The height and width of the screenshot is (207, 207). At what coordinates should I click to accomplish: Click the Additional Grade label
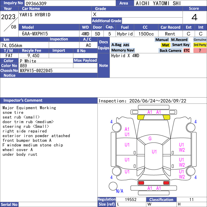point(107,21)
